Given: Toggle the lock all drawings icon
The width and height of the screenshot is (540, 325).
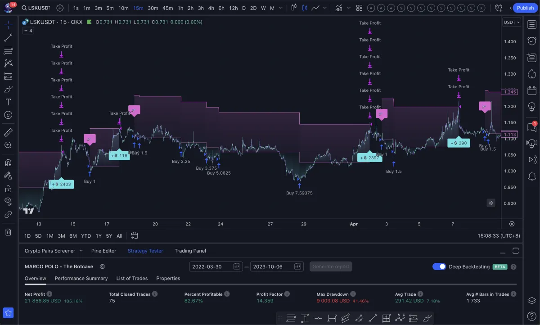Looking at the screenshot, I should (x=8, y=189).
